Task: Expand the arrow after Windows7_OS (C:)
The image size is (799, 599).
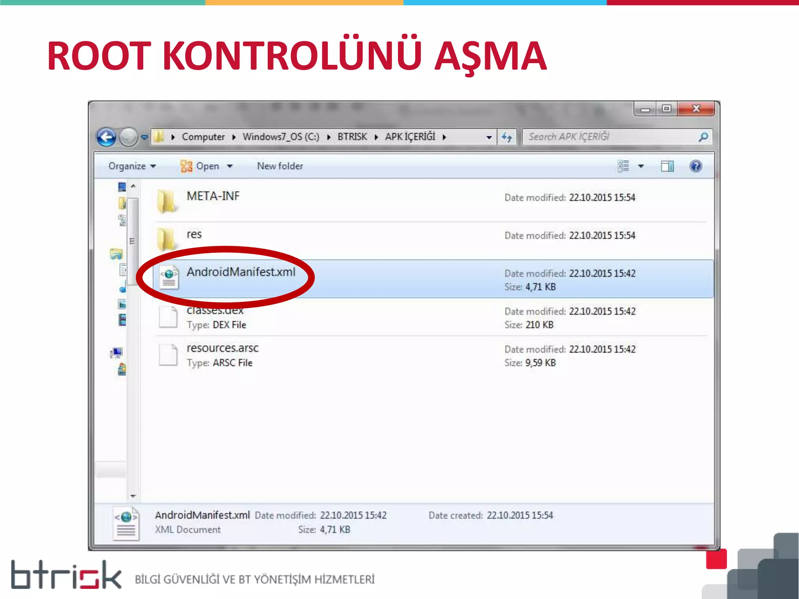Action: [x=329, y=137]
